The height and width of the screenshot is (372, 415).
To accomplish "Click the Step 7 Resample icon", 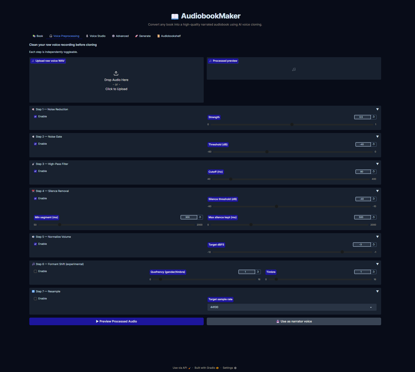I will (x=33, y=292).
